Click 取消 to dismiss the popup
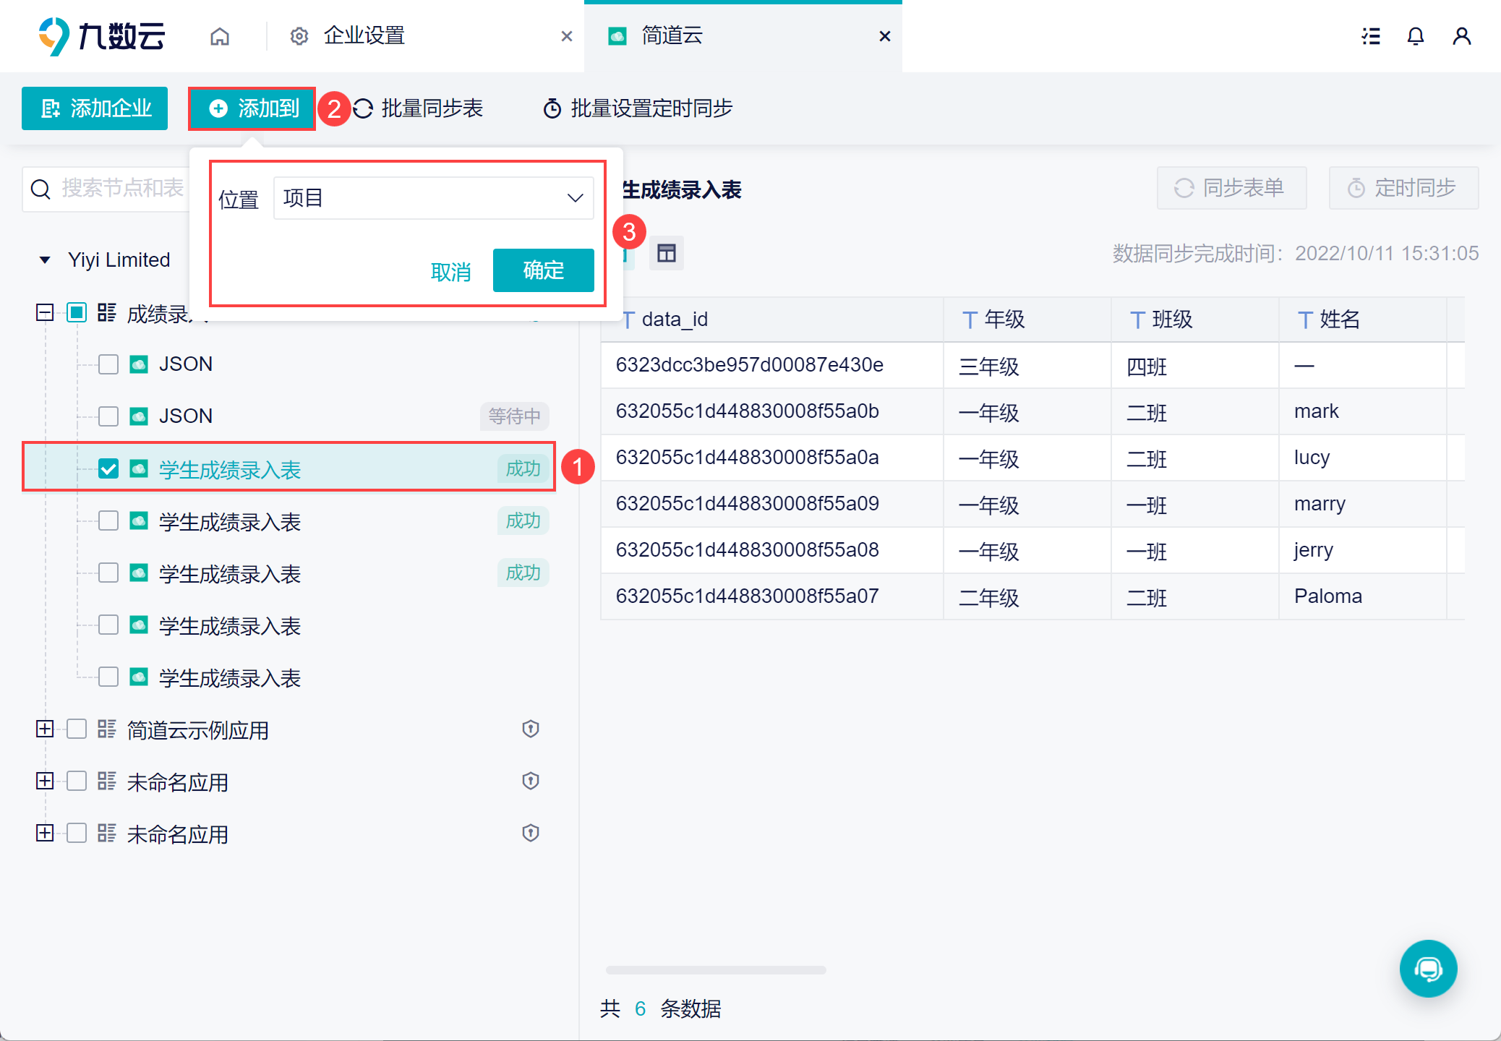 pyautogui.click(x=450, y=272)
